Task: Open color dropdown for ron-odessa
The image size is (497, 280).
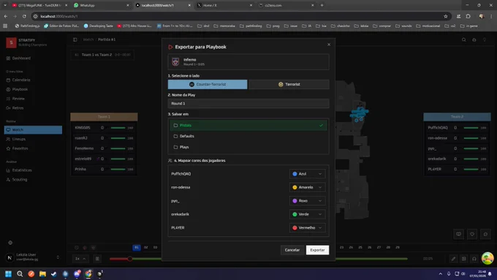Action: tap(307, 187)
